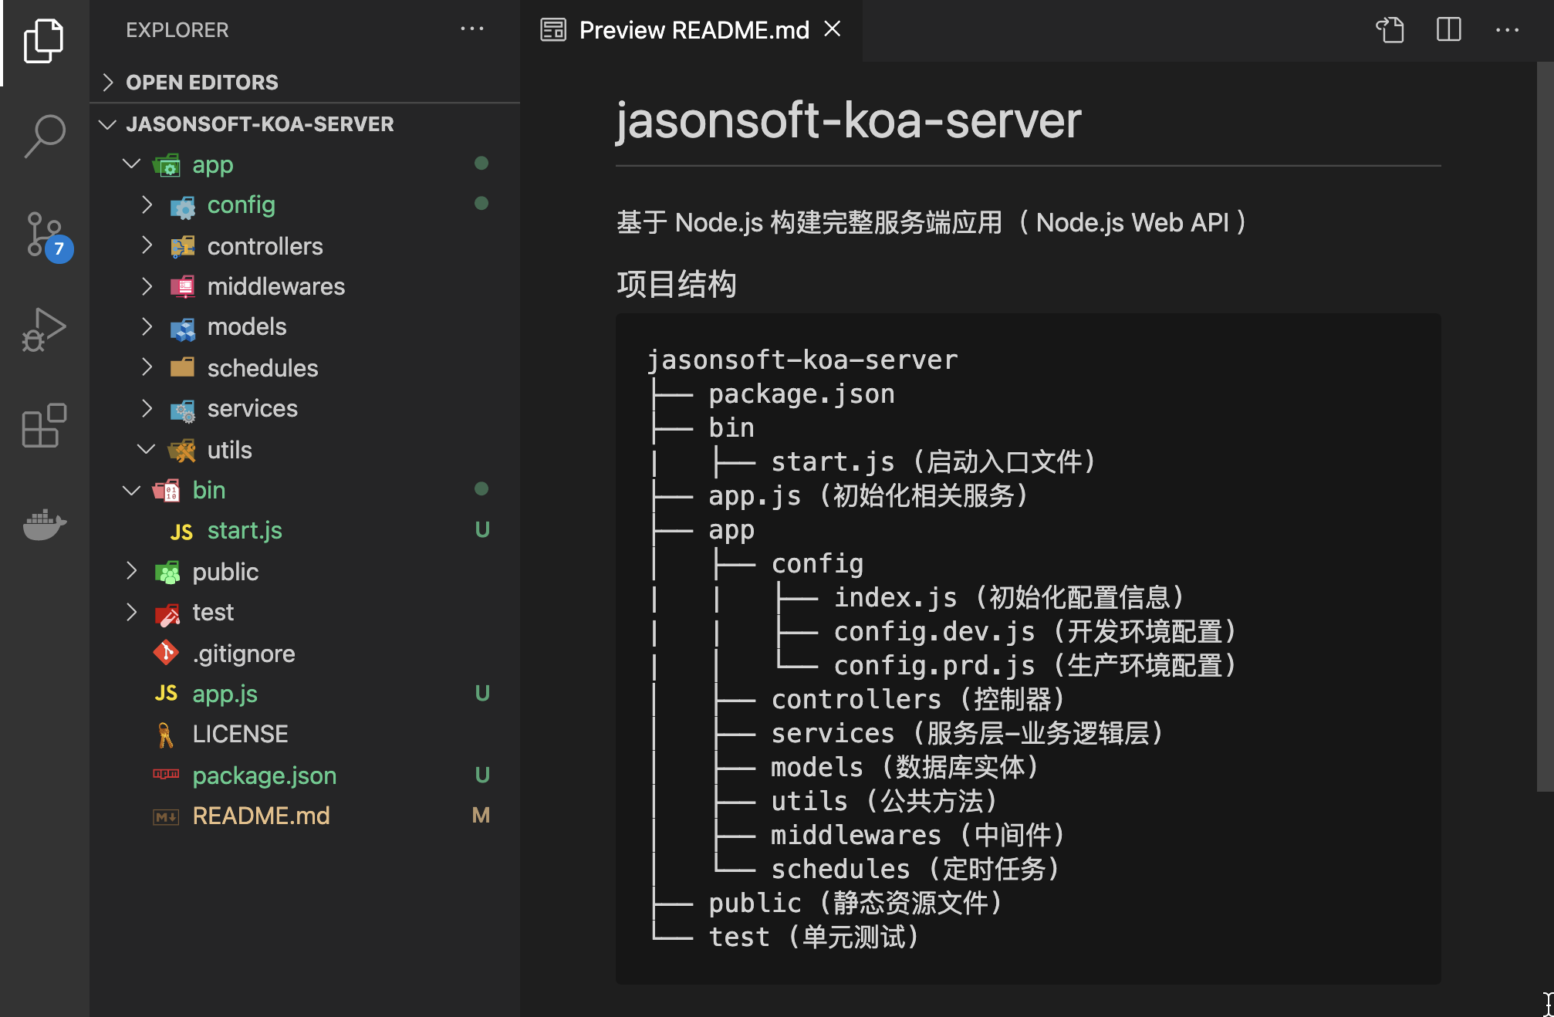Expand the OPEN EDITORS section
This screenshot has width=1554, height=1017.
[201, 83]
